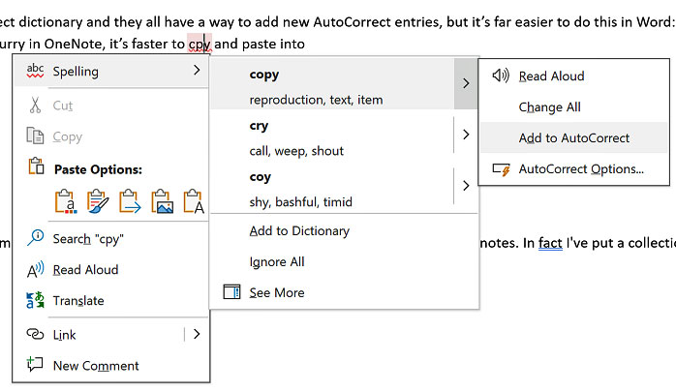Click the New Comment speech bubble icon

click(x=36, y=365)
